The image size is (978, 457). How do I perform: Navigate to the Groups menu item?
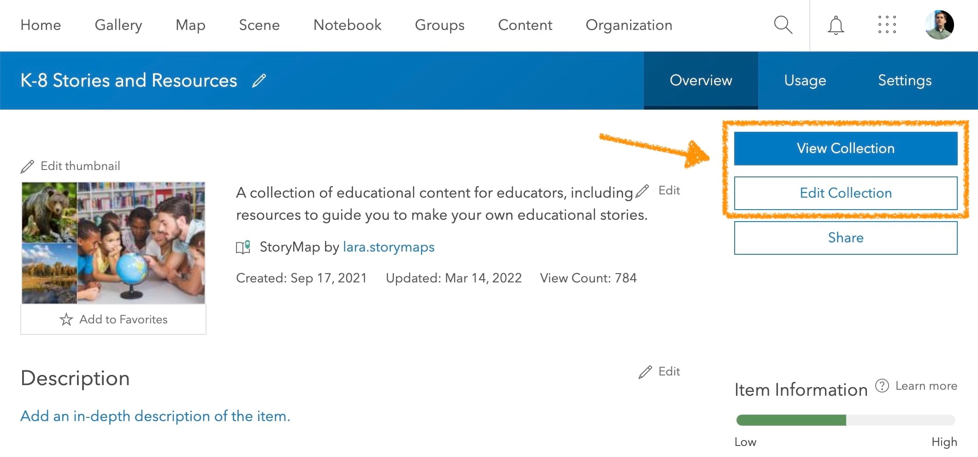[439, 25]
